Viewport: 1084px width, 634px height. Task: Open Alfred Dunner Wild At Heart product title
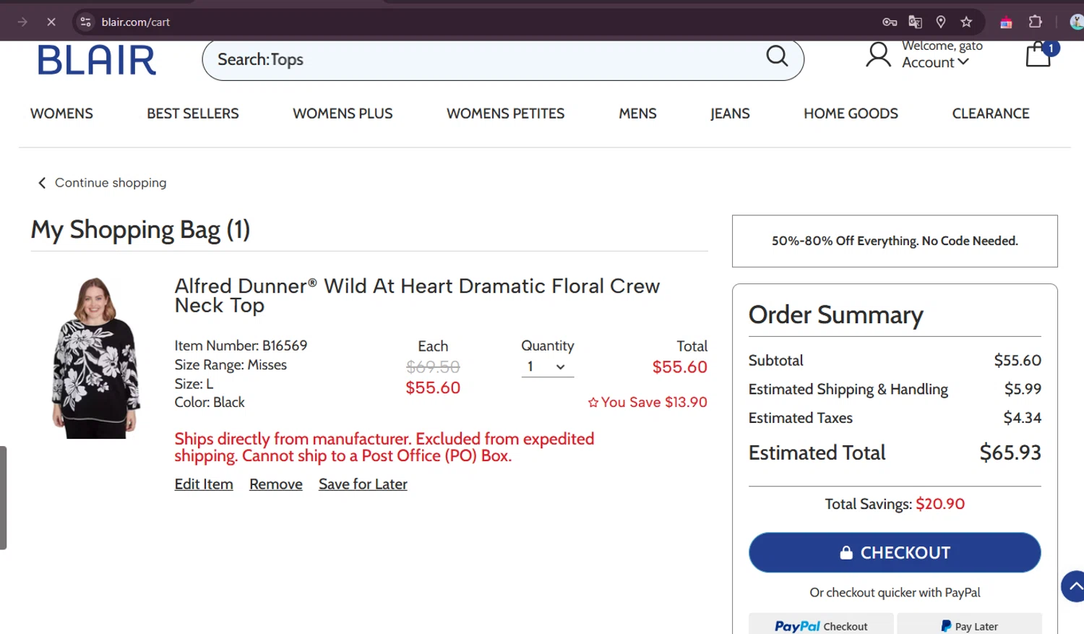coord(417,296)
